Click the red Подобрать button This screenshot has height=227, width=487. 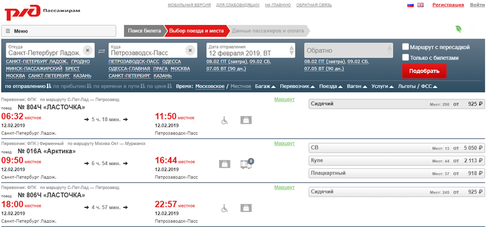pos(424,71)
